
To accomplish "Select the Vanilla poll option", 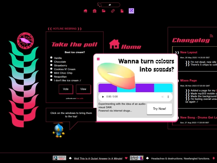I will 51,58.
